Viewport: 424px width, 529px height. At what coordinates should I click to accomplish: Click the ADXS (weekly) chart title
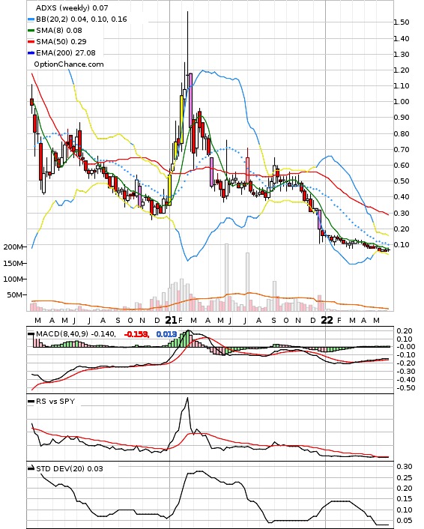[72, 7]
